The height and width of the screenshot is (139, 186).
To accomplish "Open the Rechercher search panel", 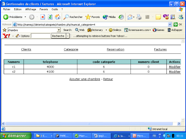I will coord(73,17).
